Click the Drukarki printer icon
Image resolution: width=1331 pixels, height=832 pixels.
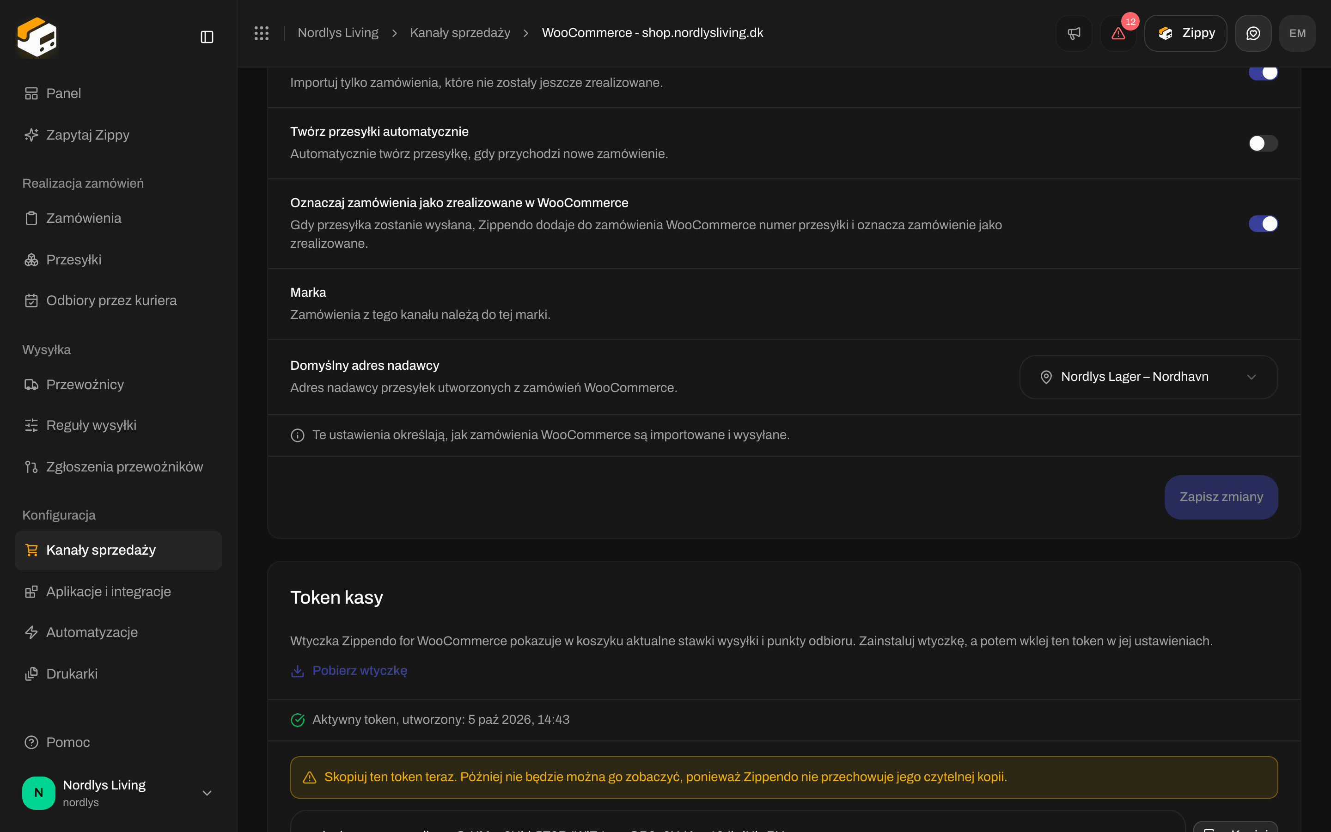(31, 674)
